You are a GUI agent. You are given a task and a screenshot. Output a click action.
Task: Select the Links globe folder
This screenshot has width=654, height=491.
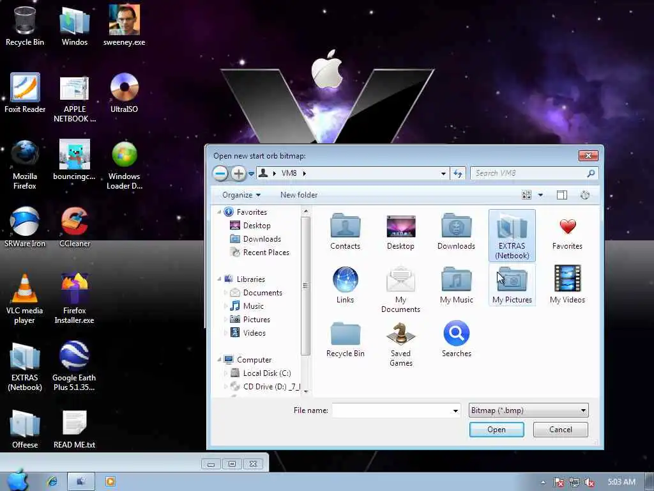[x=345, y=286]
